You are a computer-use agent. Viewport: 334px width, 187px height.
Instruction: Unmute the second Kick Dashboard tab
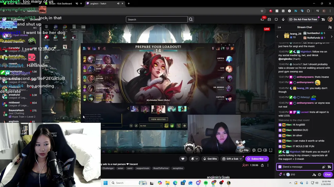click(x=77, y=4)
